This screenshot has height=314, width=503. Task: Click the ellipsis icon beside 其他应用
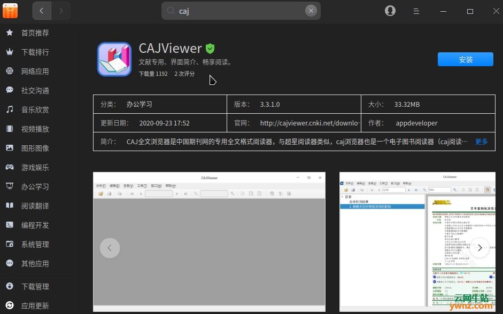(x=10, y=263)
